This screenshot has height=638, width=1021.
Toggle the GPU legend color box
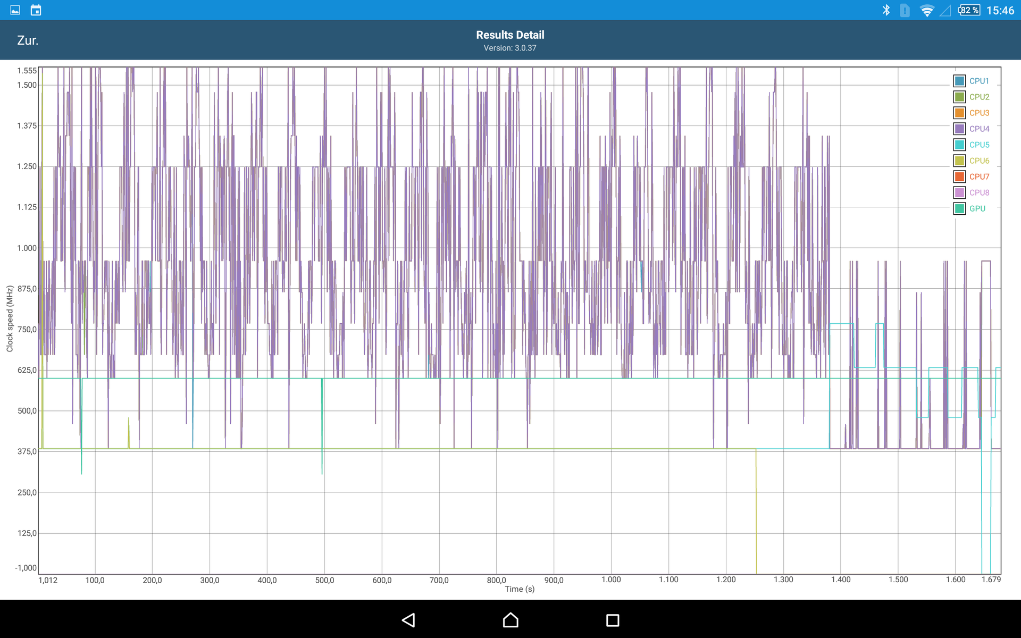[x=959, y=208]
